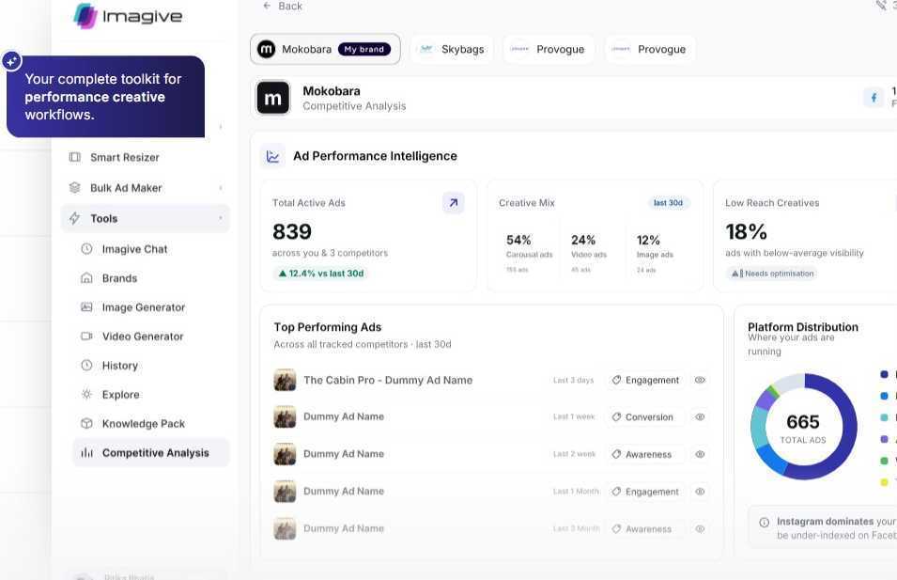Click the Mokobara brand logo in header
The height and width of the screenshot is (580, 897).
273,98
